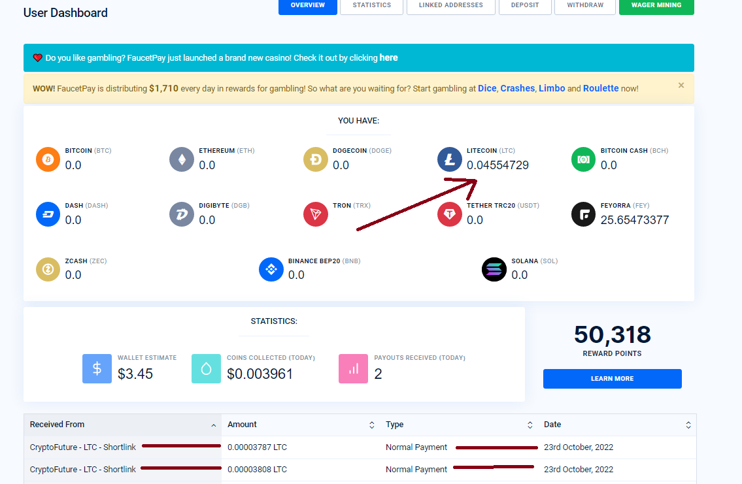Viewport: 742px width, 484px height.
Task: Select the Feyorra balance 25.65473377
Action: [635, 219]
